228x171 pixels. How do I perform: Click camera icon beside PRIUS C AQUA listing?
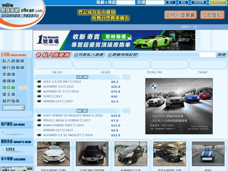click(39, 120)
